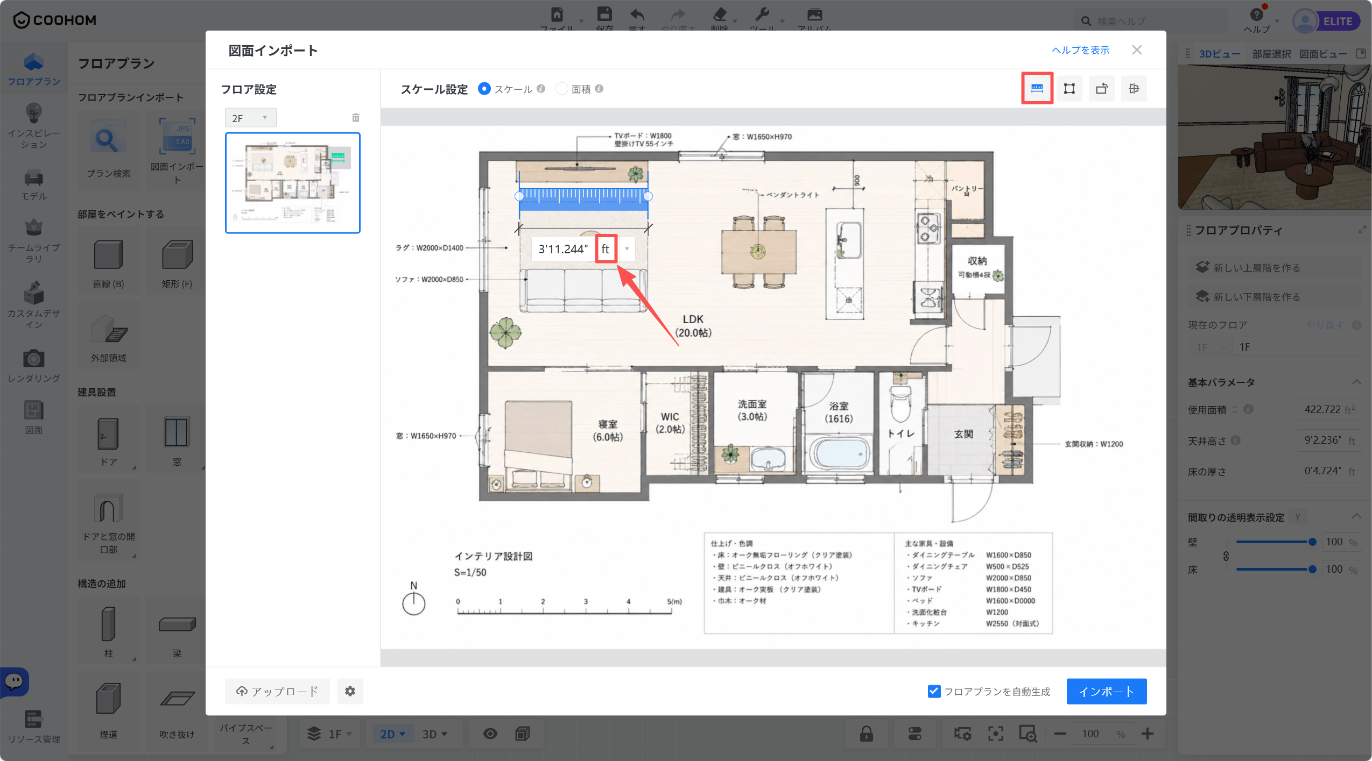Toggle the 3D cube display icon
This screenshot has width=1372, height=761.
pos(522,734)
